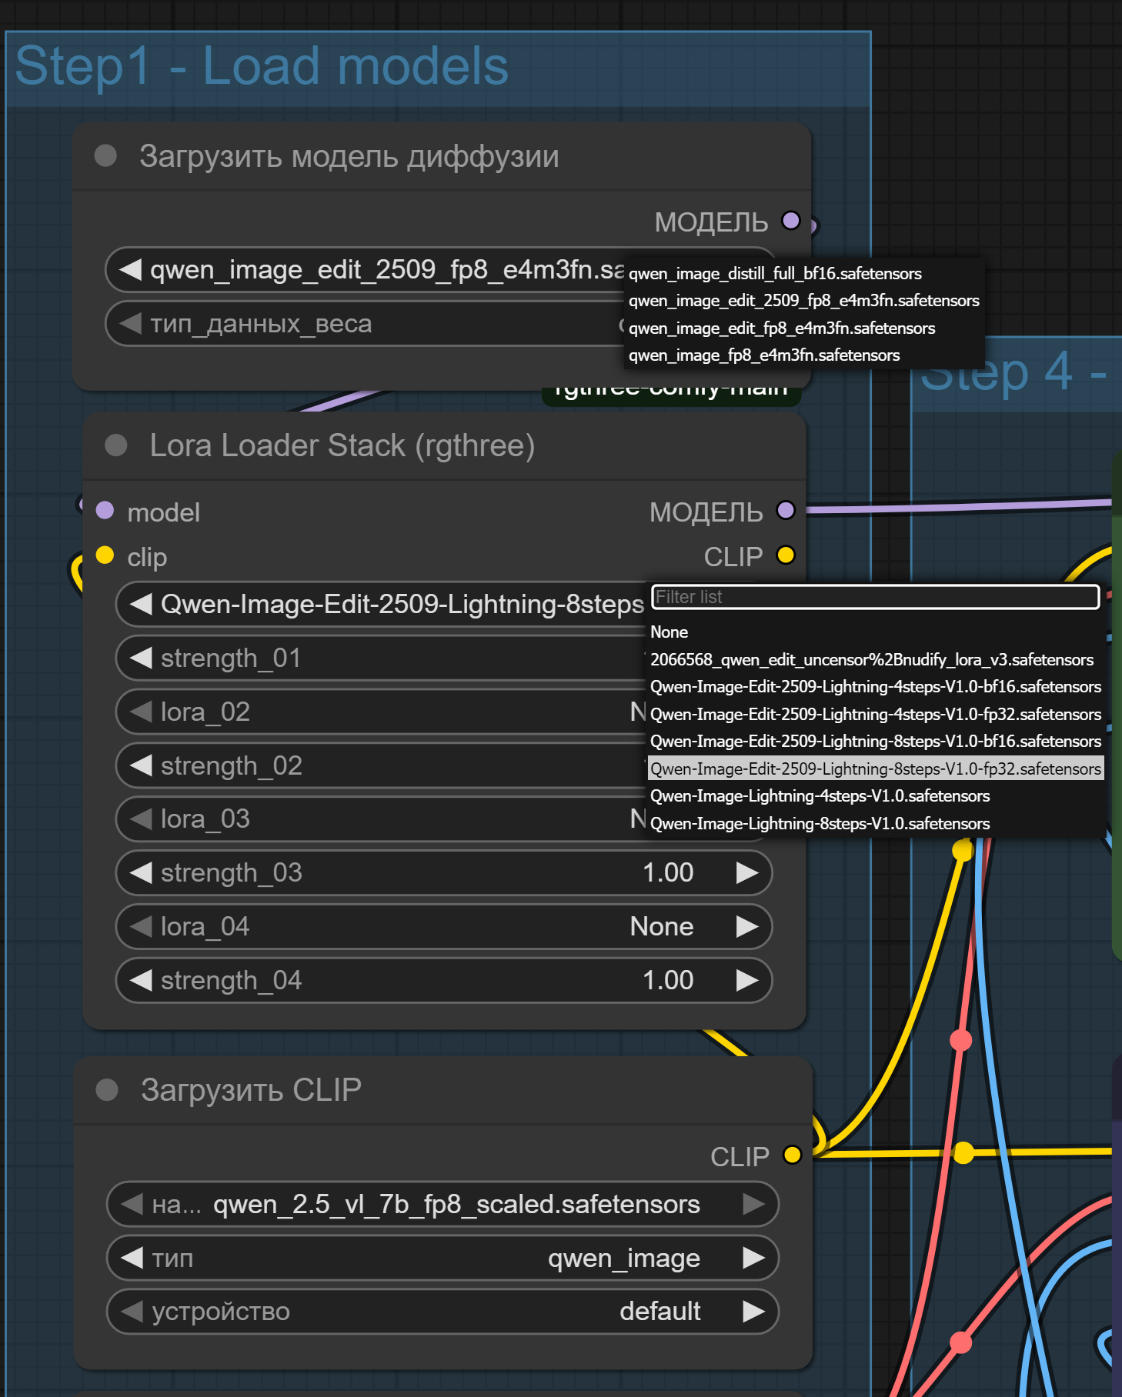Choose Qwen-Image-Lightning-8steps-V1.0.safetensors
Screen dimensions: 1122x1397
point(876,823)
